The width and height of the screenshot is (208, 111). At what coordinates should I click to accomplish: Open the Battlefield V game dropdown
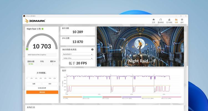point(78,54)
